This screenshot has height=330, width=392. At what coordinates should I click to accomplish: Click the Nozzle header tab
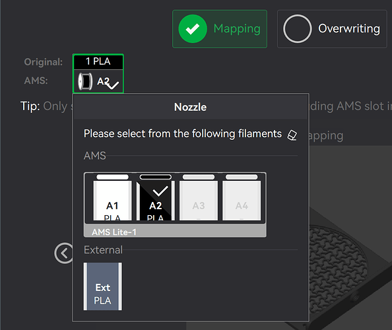pos(191,107)
